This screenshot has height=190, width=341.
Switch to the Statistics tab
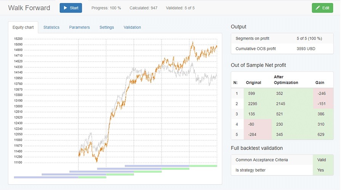(51, 27)
